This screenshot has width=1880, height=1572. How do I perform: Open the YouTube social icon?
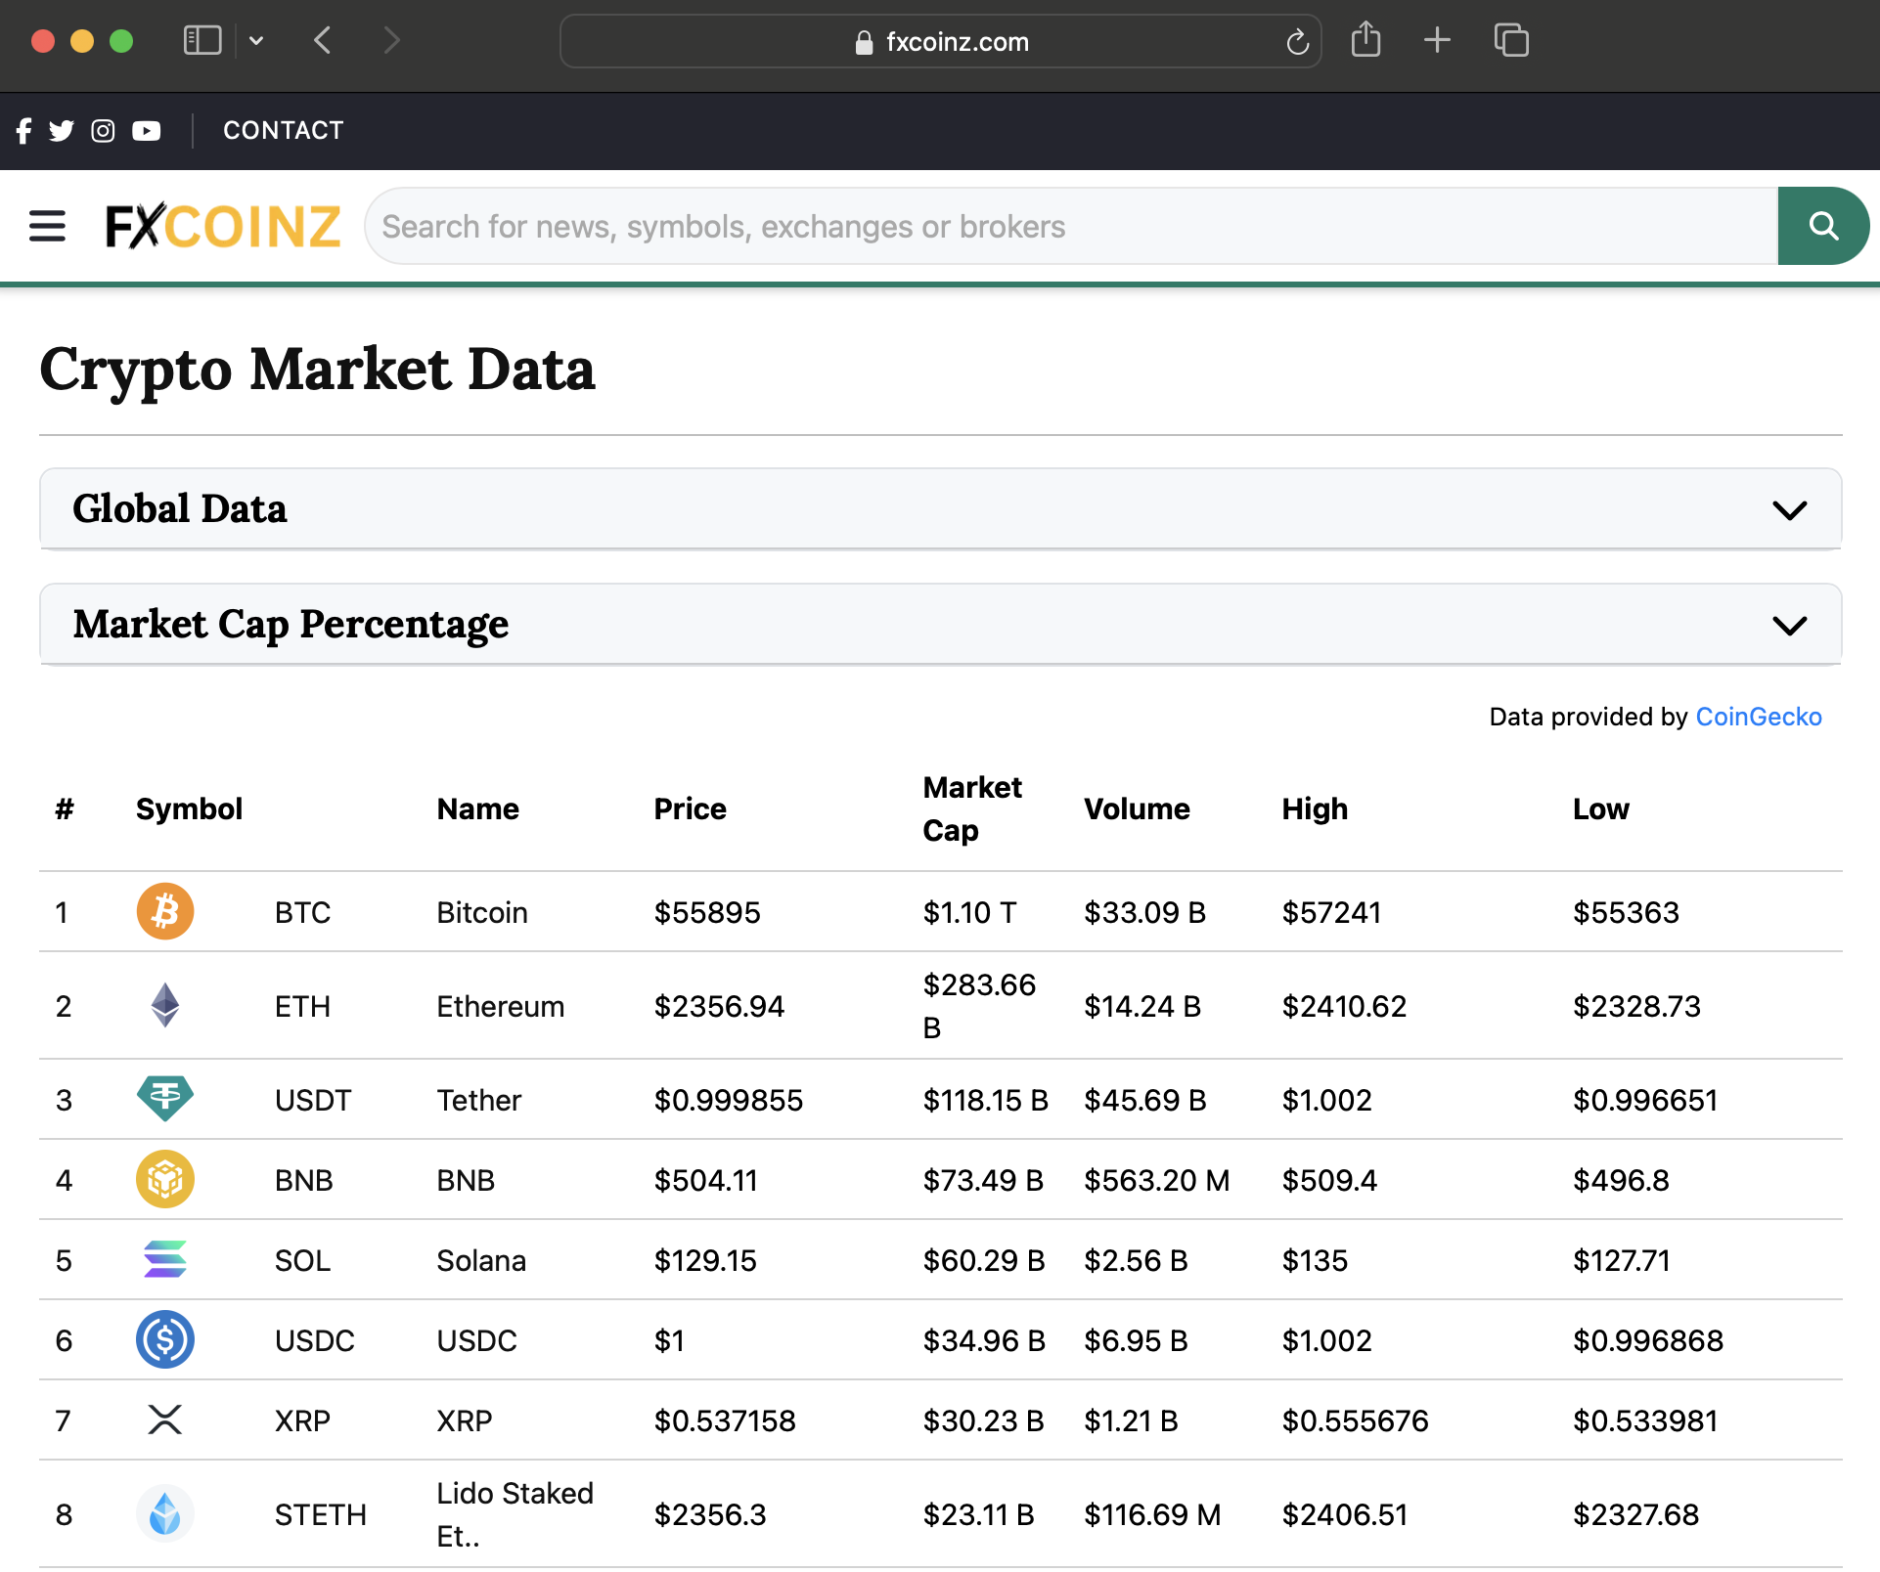[x=147, y=130]
